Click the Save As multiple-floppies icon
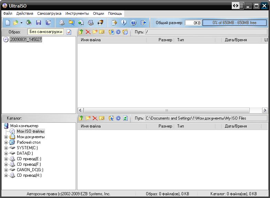270x198 pixels. coord(48,23)
